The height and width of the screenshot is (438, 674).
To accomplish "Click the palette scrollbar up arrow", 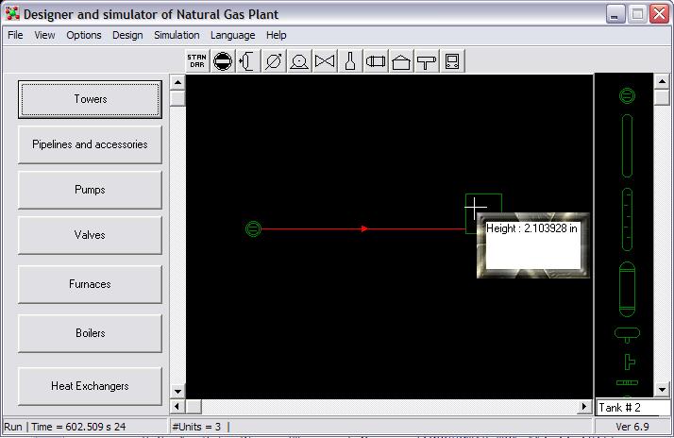I will (662, 81).
